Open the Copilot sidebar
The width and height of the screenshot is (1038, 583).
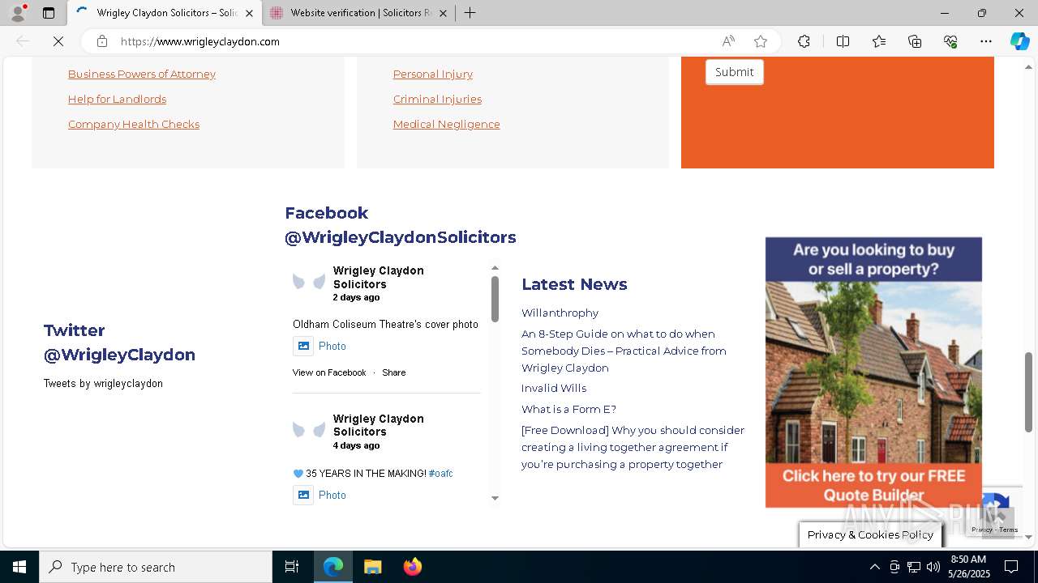(1019, 41)
